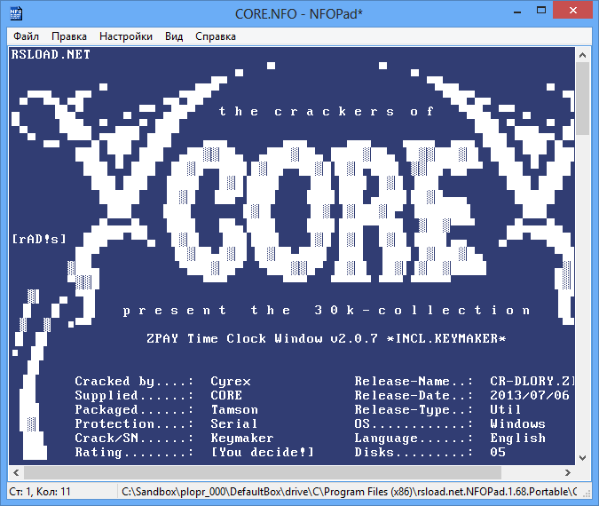Open the Настройки menu

click(x=126, y=36)
